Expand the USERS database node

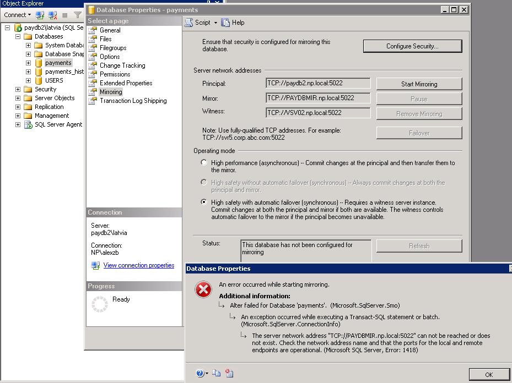pyautogui.click(x=29, y=80)
